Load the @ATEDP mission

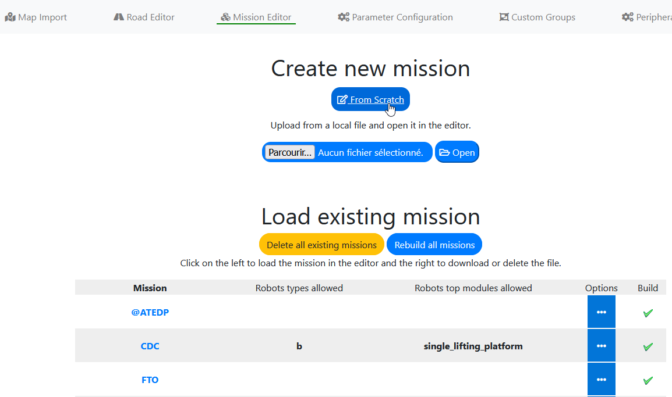coord(150,312)
